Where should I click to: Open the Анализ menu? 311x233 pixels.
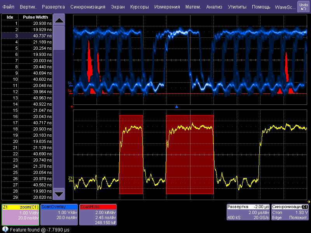pos(214,7)
